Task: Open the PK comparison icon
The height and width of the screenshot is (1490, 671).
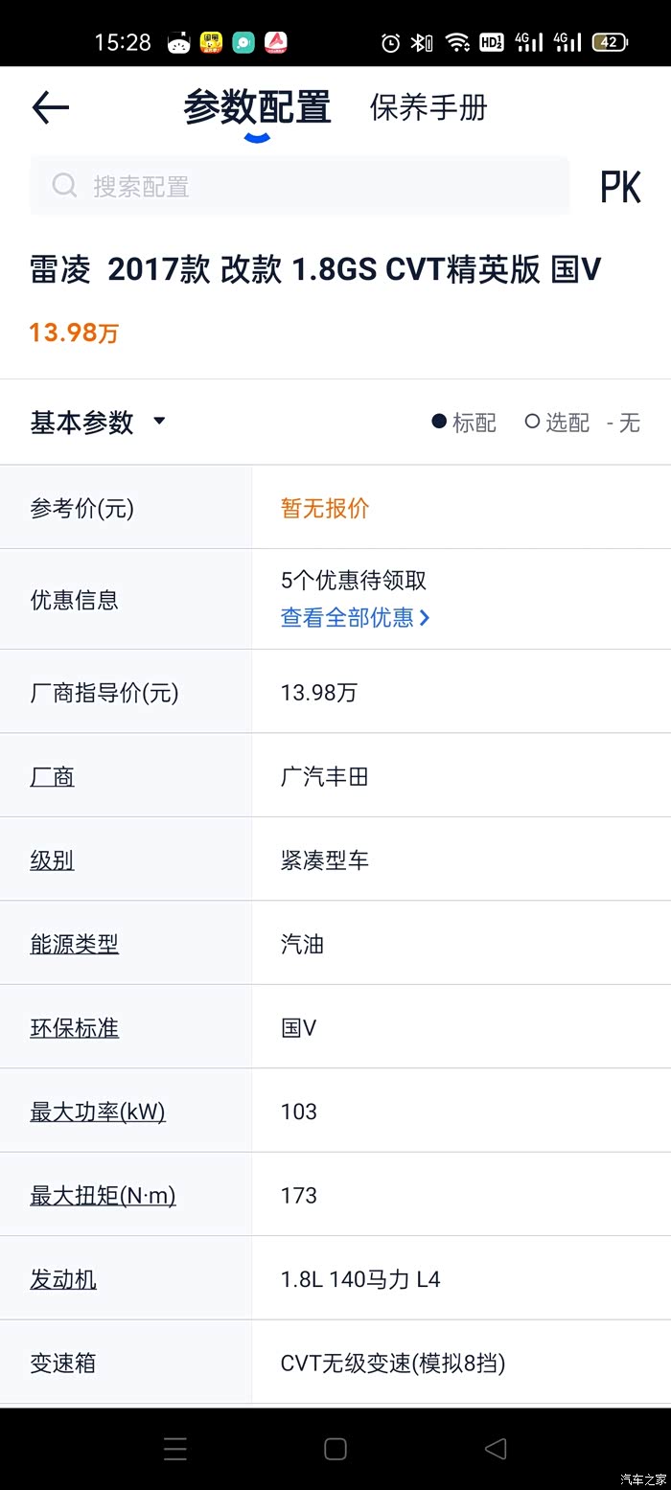Action: click(620, 187)
